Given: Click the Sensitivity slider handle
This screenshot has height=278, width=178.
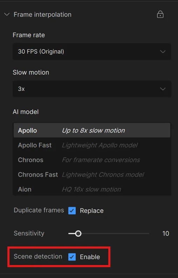Looking at the screenshot, I should [78, 233].
